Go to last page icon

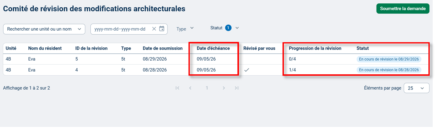coord(237,88)
